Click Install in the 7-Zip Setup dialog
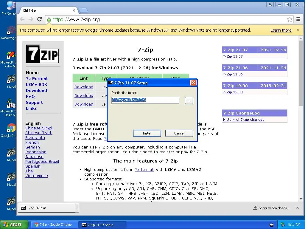This screenshot has height=229, width=305. [x=147, y=133]
